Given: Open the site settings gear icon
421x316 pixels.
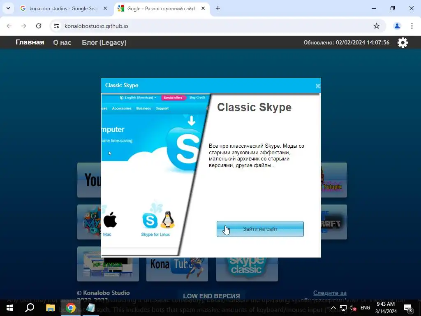Looking at the screenshot, I should click(x=402, y=42).
